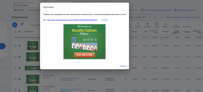Click the X icon at bottom-left sidebar

click(x=6, y=88)
